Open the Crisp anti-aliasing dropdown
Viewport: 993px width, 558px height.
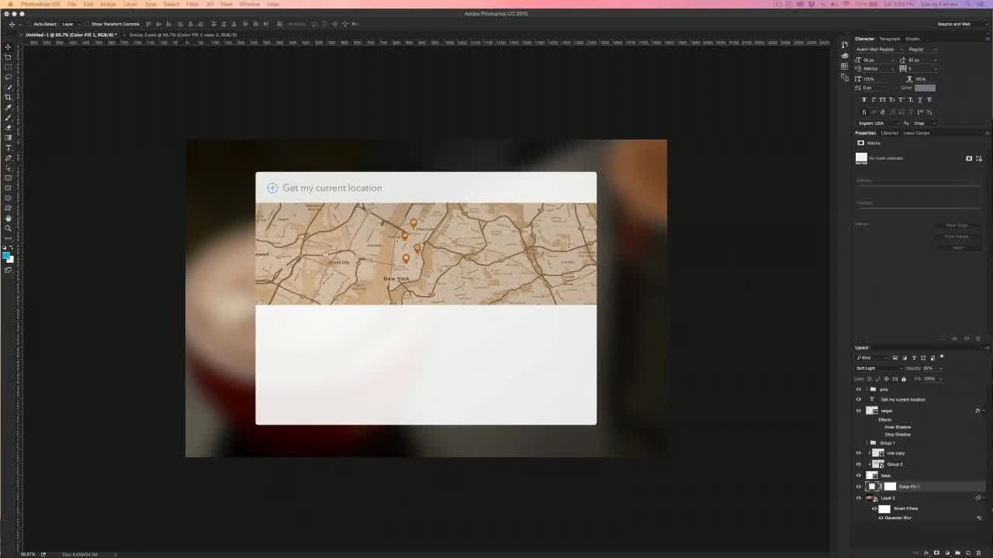coord(925,123)
